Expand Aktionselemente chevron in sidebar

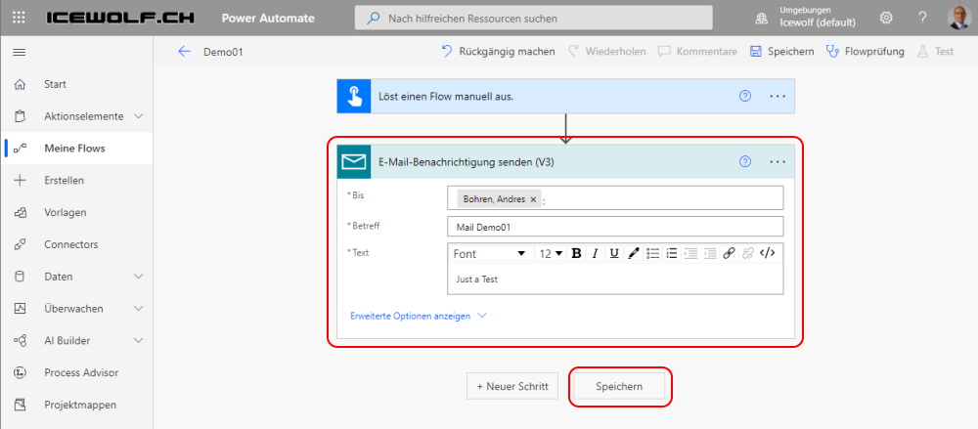[x=139, y=116]
